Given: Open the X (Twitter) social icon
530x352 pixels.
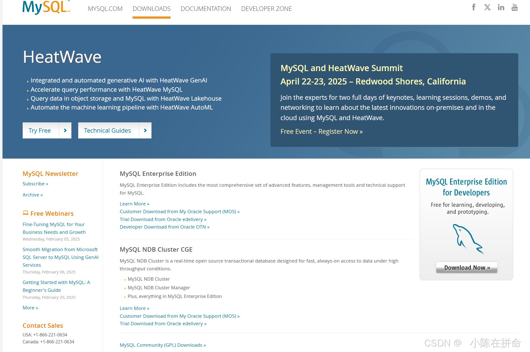Looking at the screenshot, I should (487, 7).
